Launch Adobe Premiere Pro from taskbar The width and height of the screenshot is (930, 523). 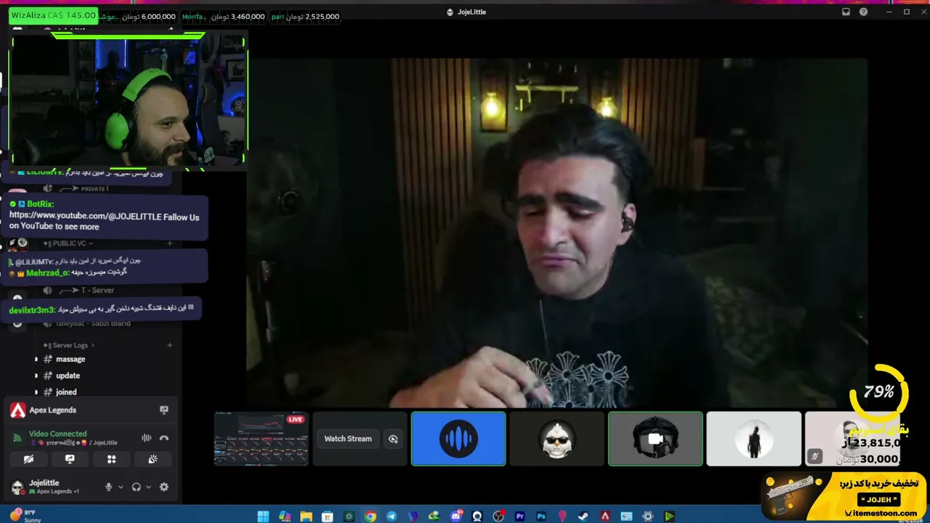click(519, 516)
